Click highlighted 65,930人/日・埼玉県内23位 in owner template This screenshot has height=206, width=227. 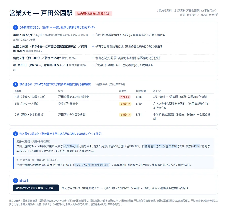[x=92, y=165]
